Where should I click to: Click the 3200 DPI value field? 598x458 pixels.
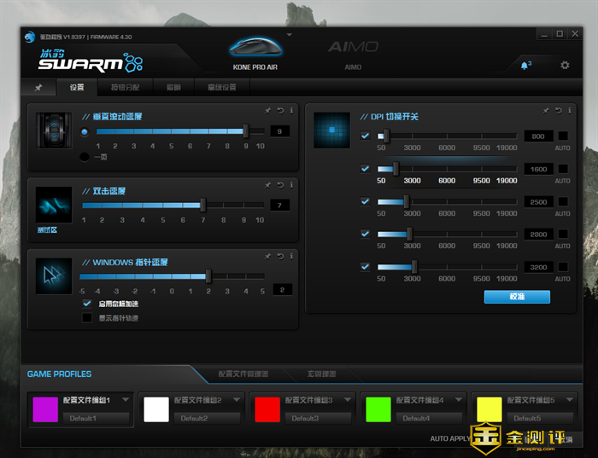(537, 267)
